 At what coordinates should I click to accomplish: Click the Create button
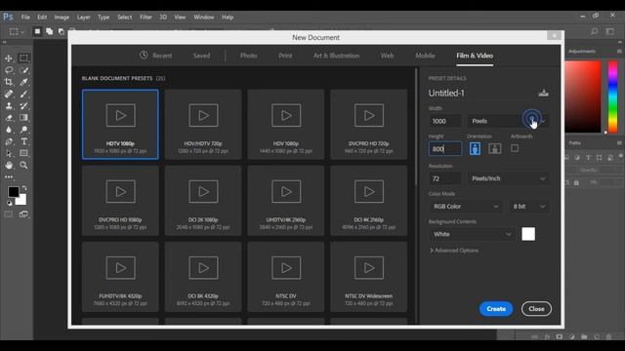coord(496,309)
